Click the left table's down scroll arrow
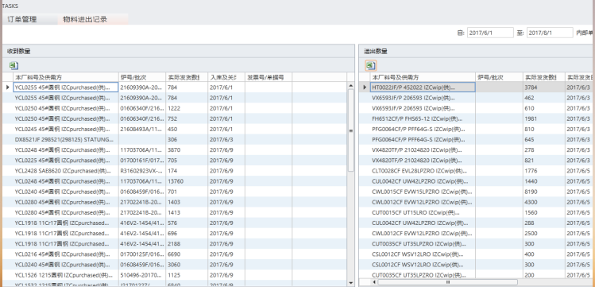Screen dimensions: 595x287 (351, 283)
